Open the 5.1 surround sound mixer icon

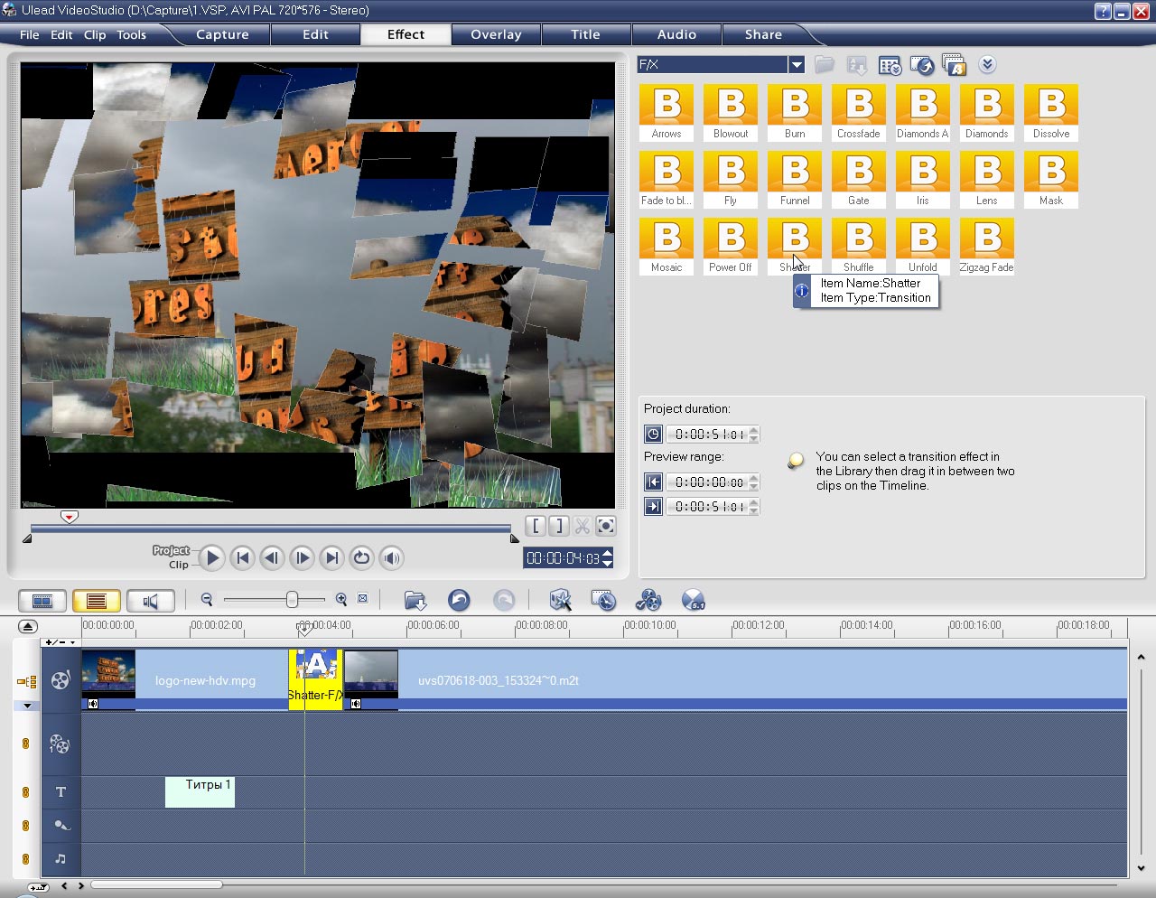point(693,600)
